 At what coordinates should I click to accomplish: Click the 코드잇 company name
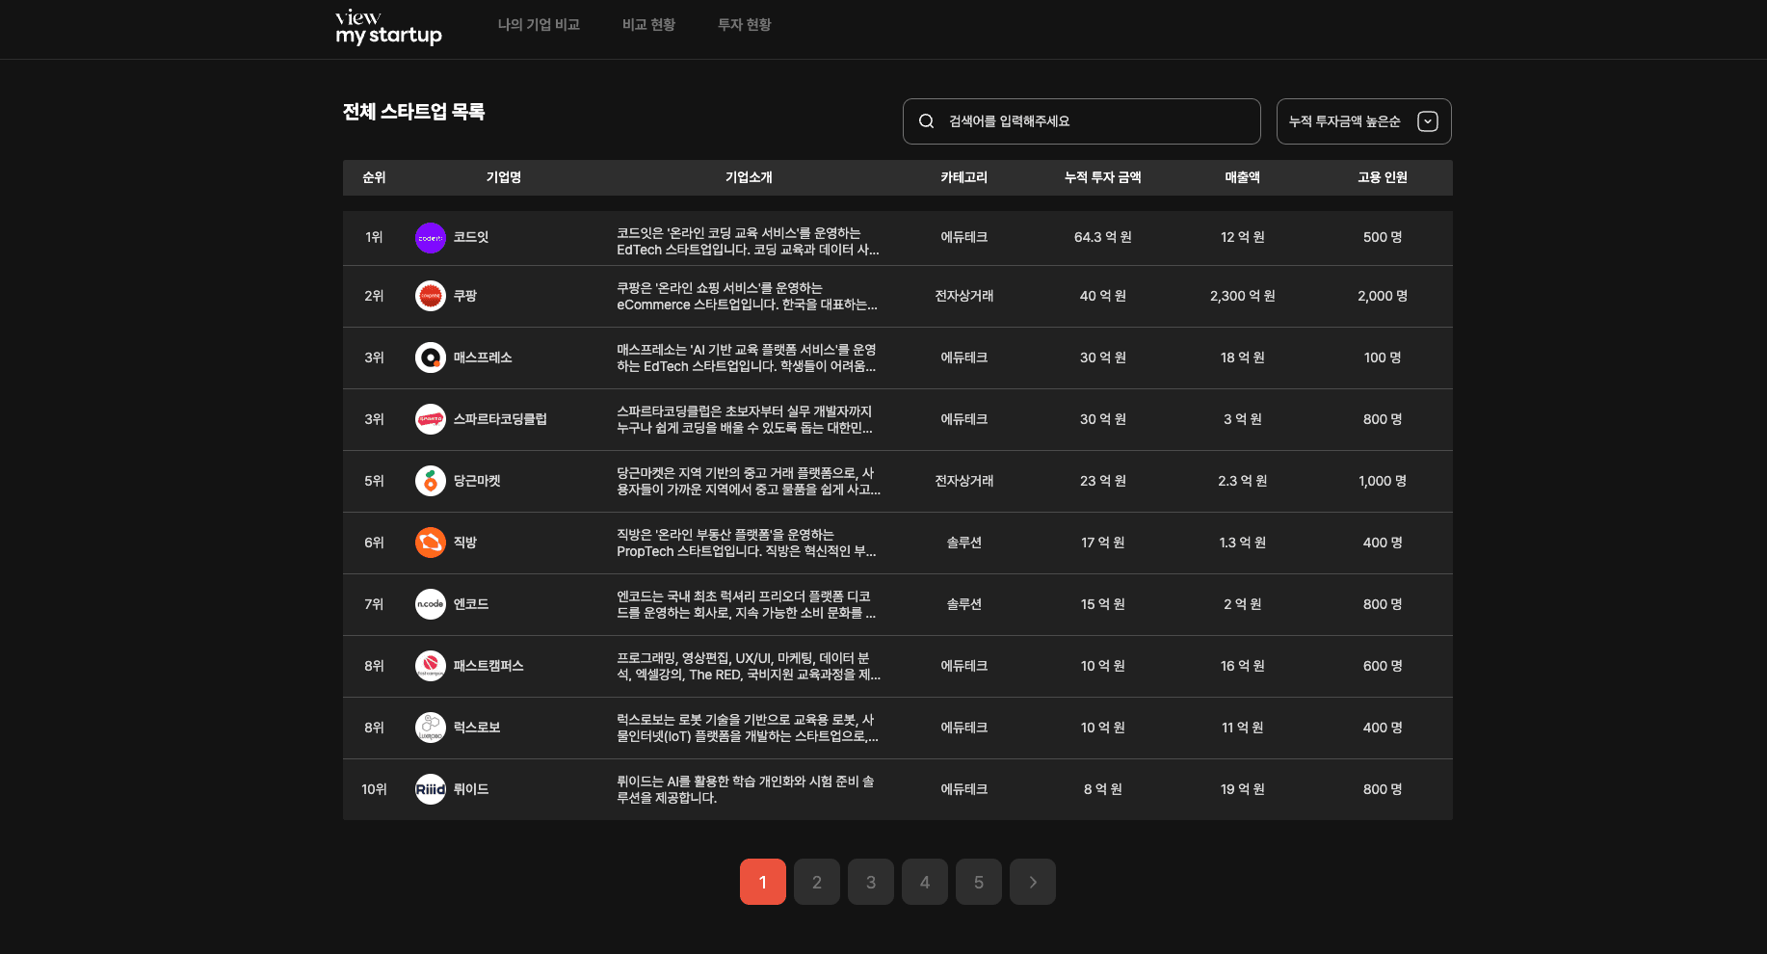tap(471, 238)
